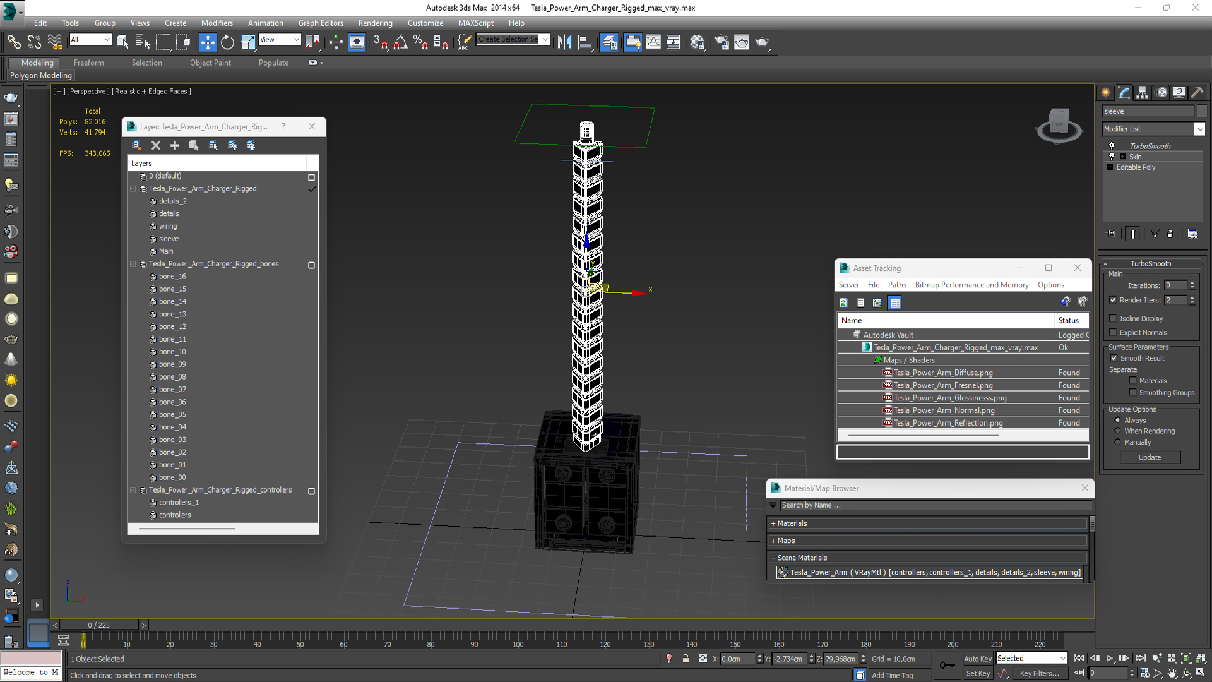
Task: Select the Rotate tool in main toolbar
Action: coord(227,42)
